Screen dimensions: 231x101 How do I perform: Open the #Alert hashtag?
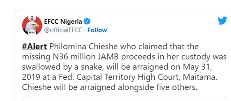tap(34, 47)
